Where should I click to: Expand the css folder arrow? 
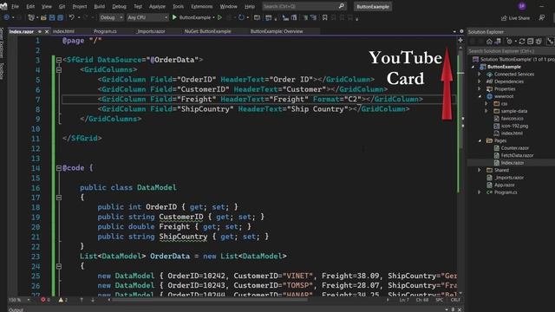pyautogui.click(x=486, y=104)
